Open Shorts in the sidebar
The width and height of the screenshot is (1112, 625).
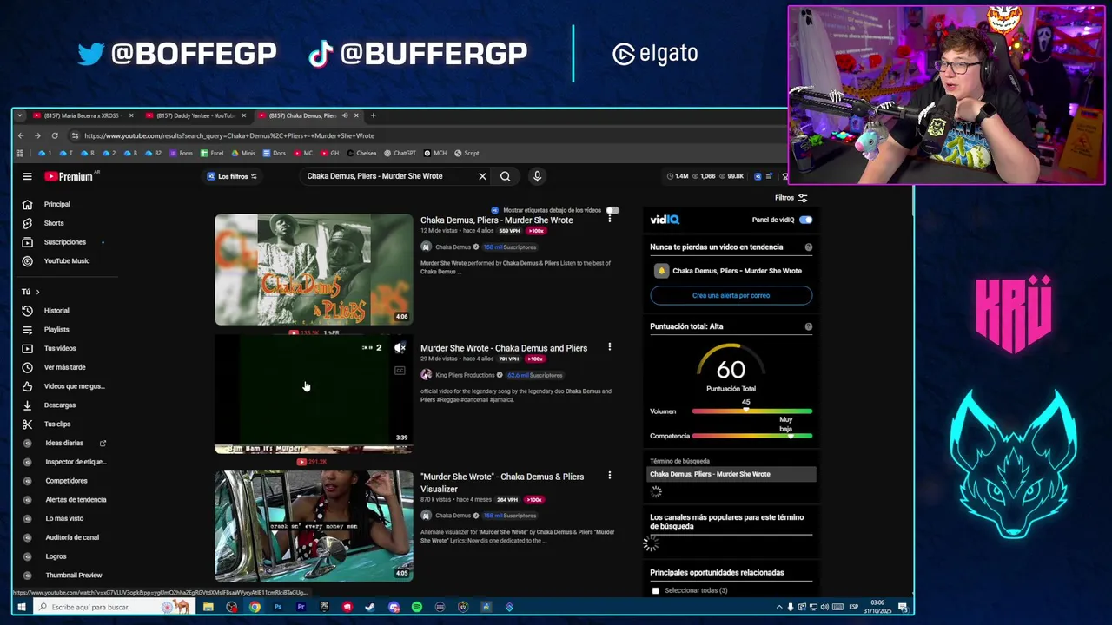tap(54, 223)
